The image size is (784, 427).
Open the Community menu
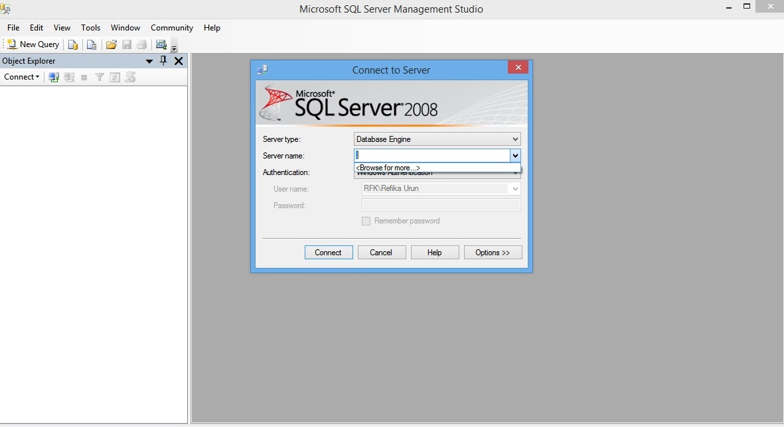tap(172, 27)
